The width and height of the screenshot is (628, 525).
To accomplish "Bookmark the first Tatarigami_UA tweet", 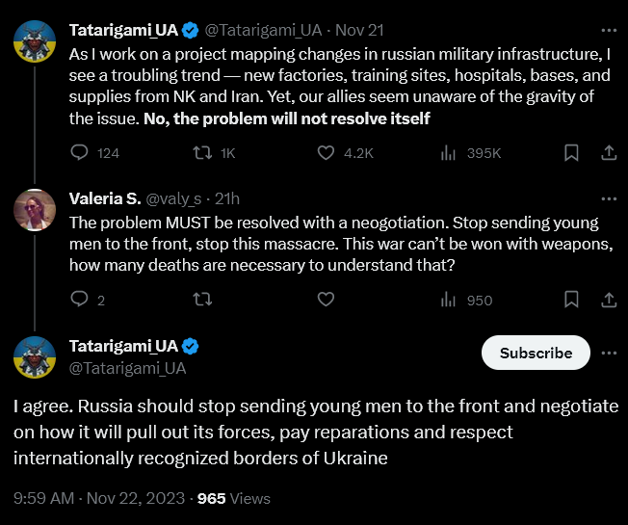I will (571, 152).
